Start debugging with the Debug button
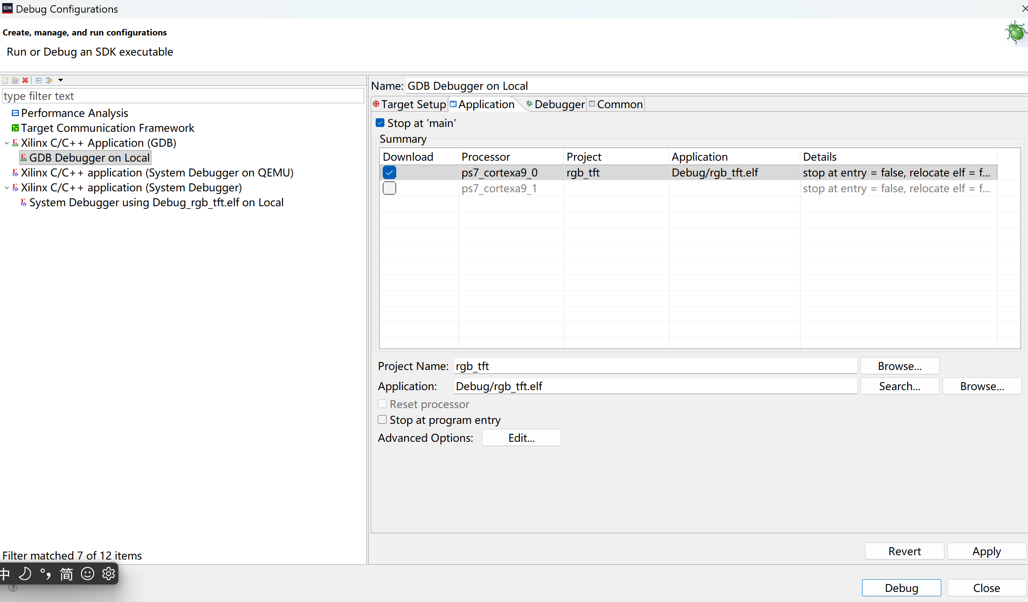The width and height of the screenshot is (1028, 602). 901,588
